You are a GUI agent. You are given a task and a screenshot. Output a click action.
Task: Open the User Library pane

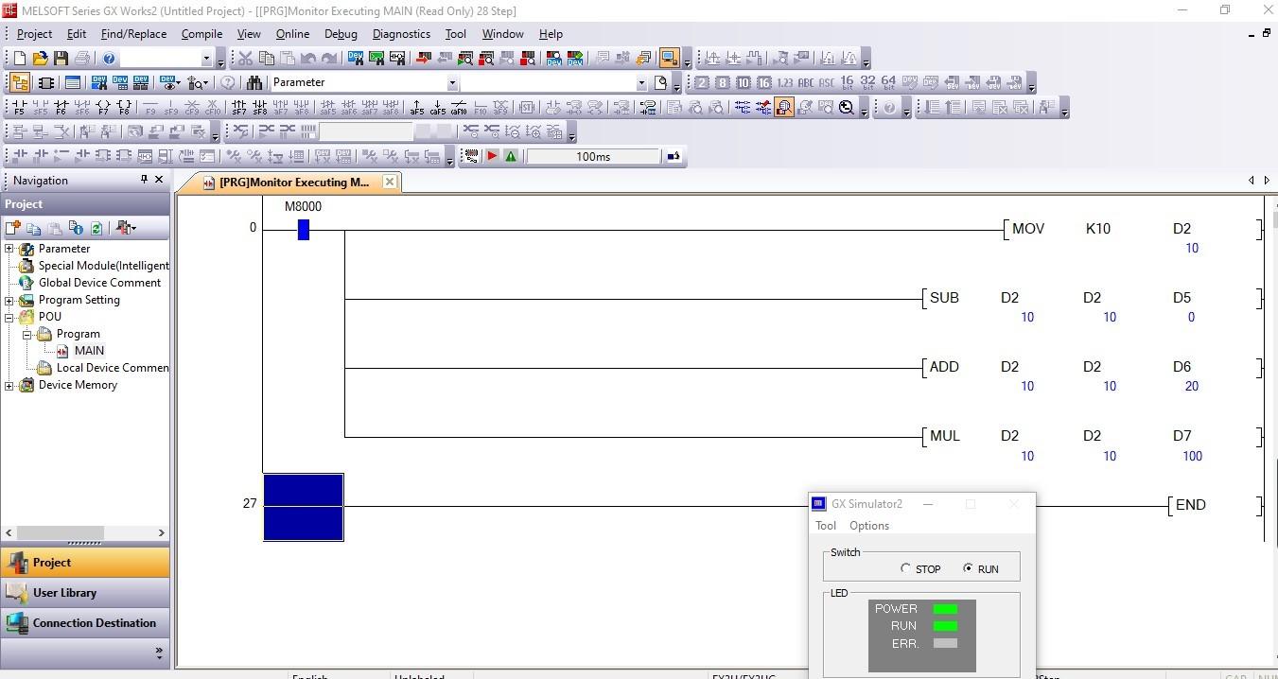click(85, 593)
